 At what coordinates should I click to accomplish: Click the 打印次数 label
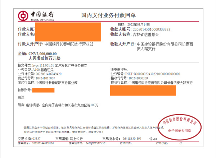pyautogui.click(x=162, y=143)
